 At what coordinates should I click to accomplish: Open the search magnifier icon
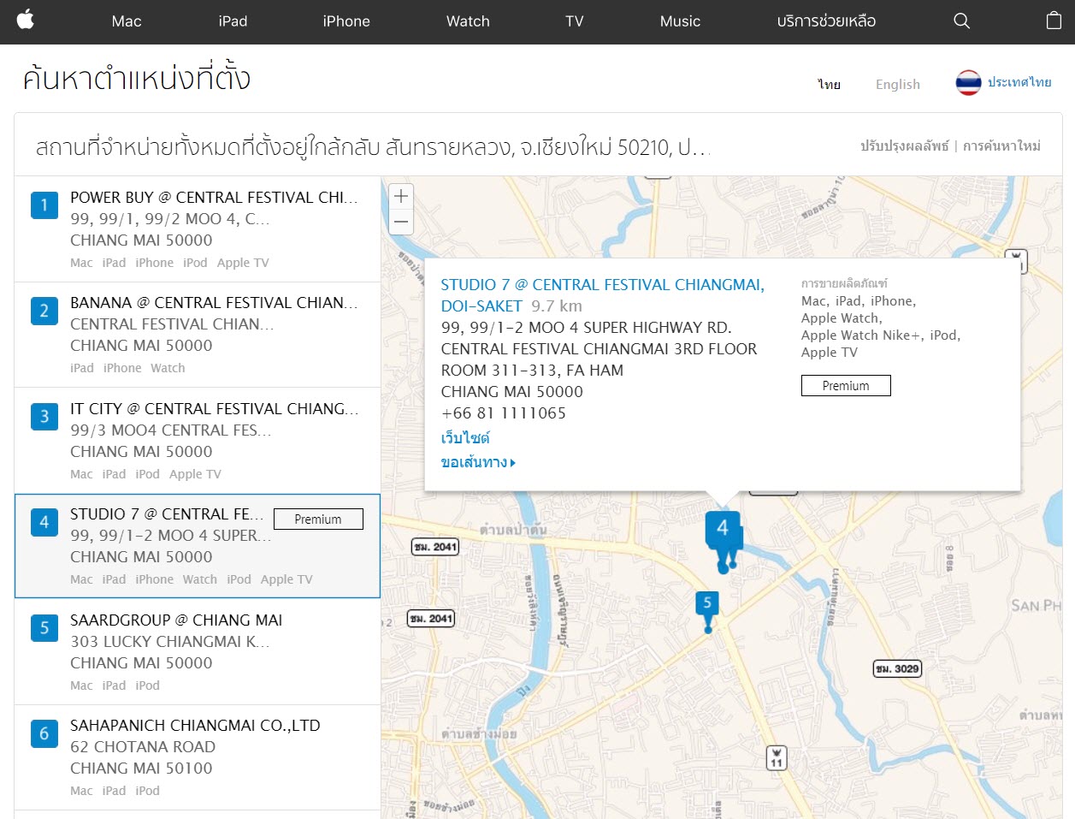click(x=961, y=21)
